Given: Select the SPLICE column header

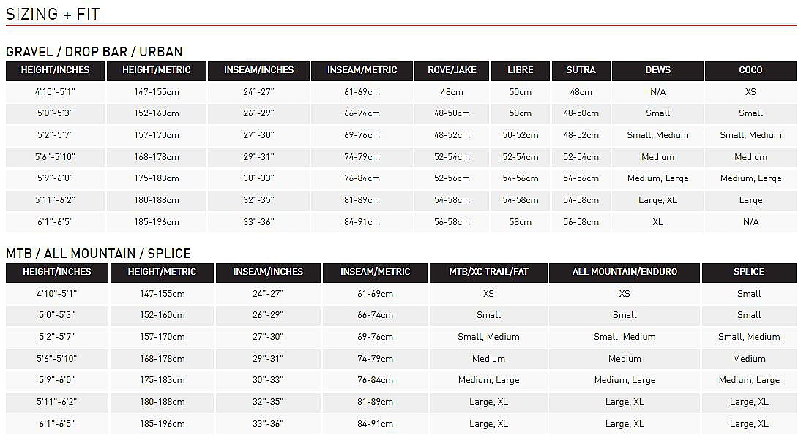Looking at the screenshot, I should [x=749, y=273].
